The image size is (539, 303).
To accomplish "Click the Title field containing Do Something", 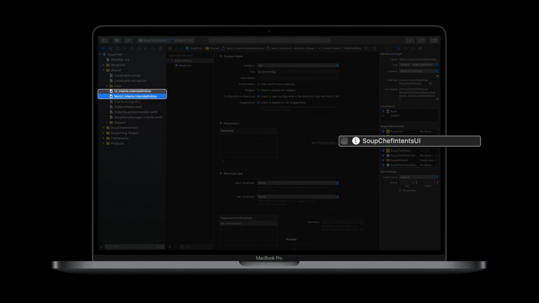I will pos(298,72).
